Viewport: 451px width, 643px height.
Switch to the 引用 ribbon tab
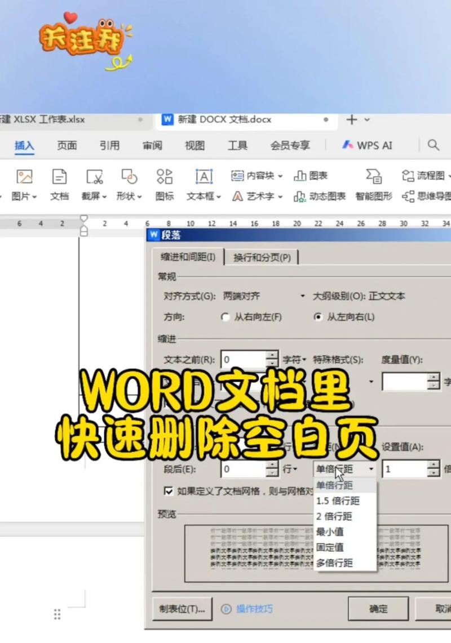tap(109, 145)
